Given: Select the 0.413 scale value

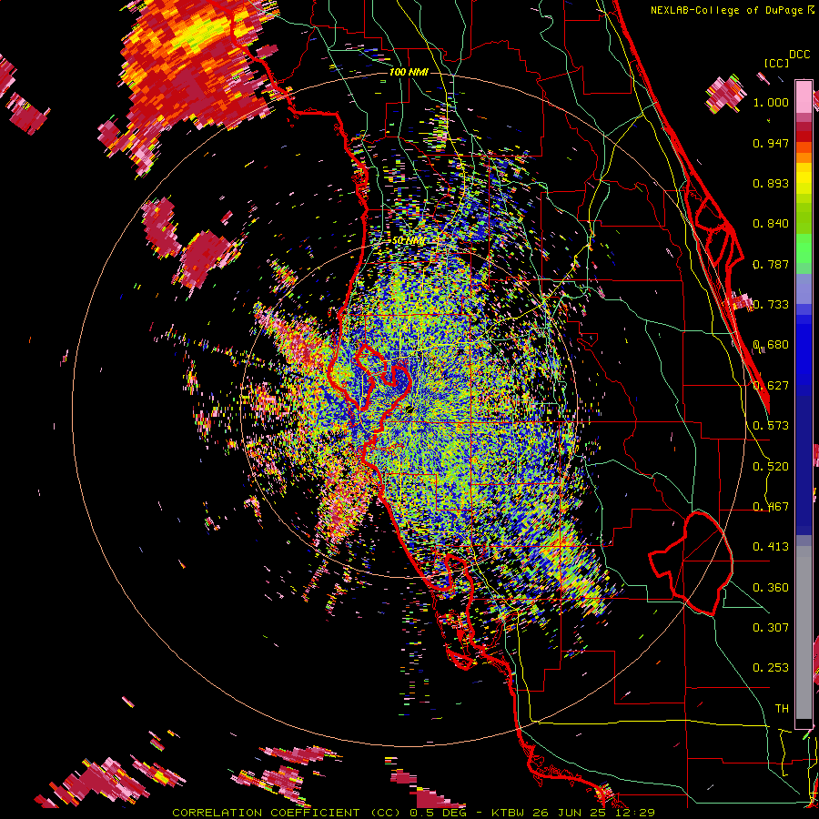Looking at the screenshot, I should pyautogui.click(x=771, y=547).
